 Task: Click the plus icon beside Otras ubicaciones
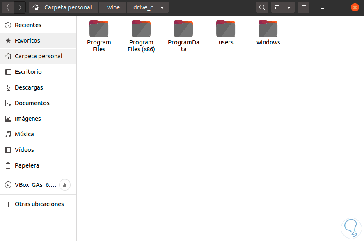8,204
